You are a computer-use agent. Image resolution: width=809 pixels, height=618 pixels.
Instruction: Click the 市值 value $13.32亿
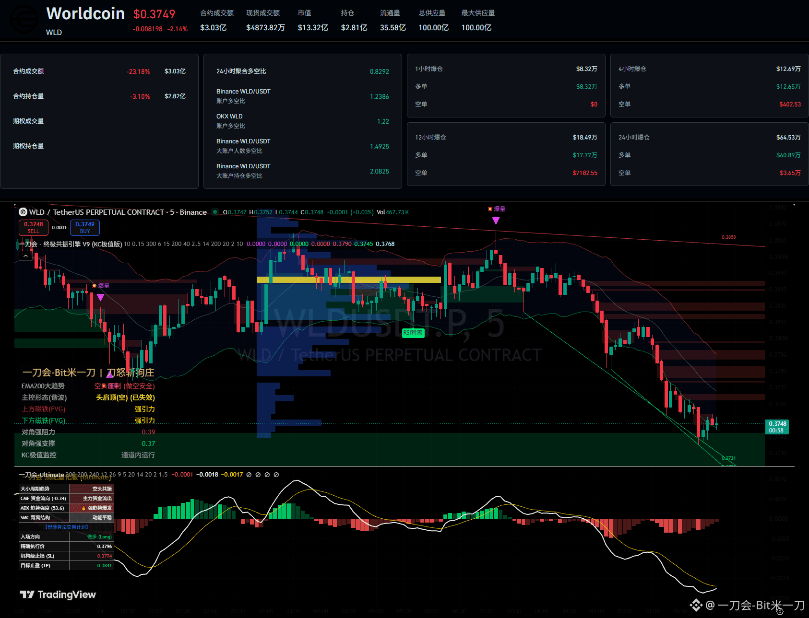pyautogui.click(x=313, y=28)
